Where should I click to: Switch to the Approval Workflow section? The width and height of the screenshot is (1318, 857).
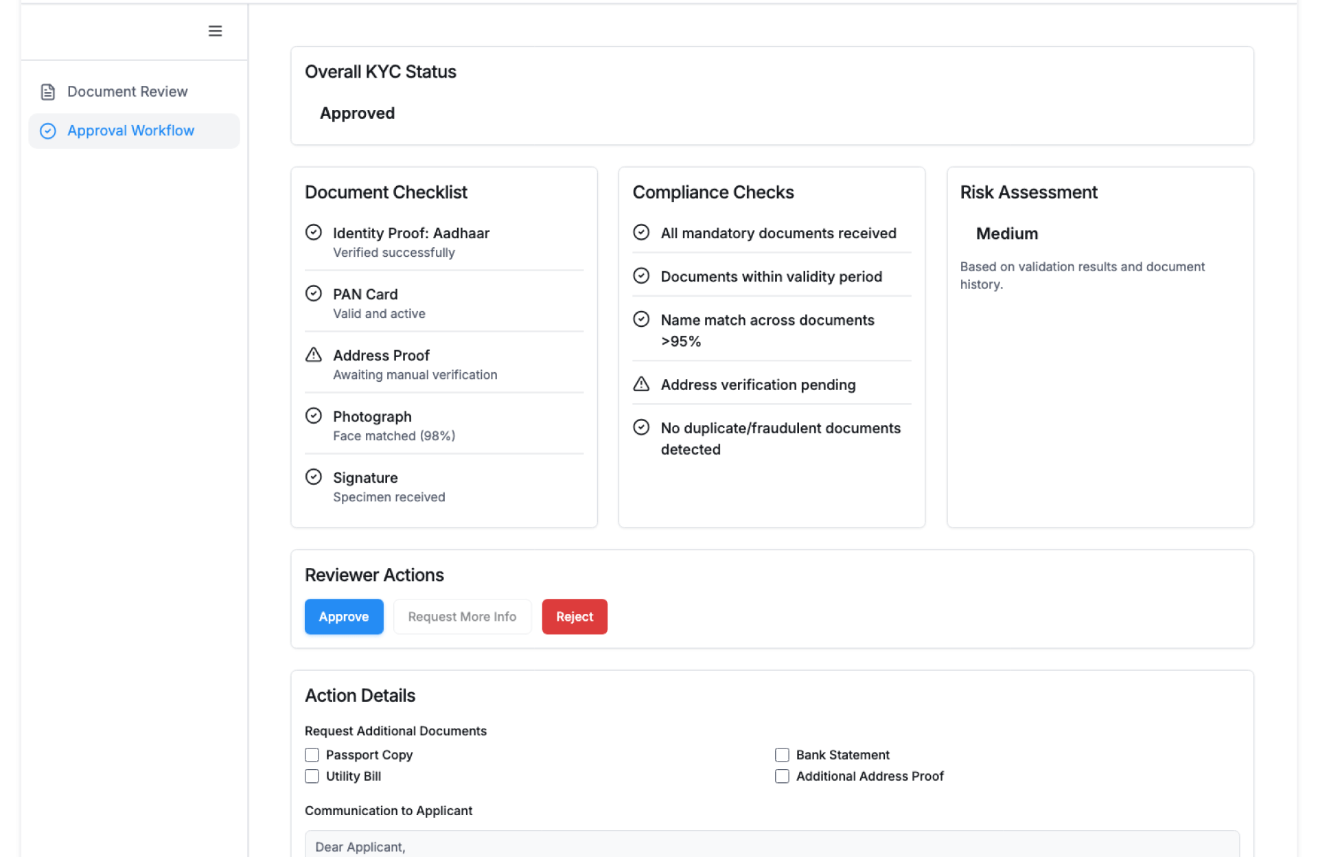click(131, 131)
